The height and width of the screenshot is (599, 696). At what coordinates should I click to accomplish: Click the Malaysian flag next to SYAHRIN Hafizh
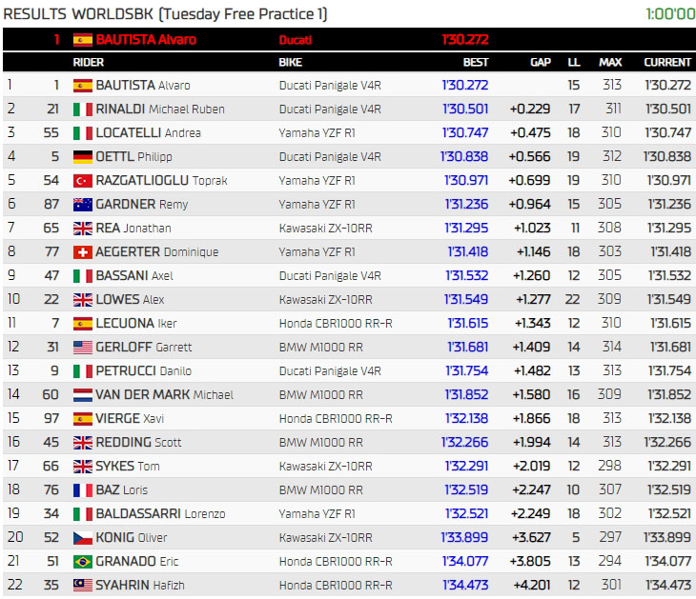coord(82,586)
